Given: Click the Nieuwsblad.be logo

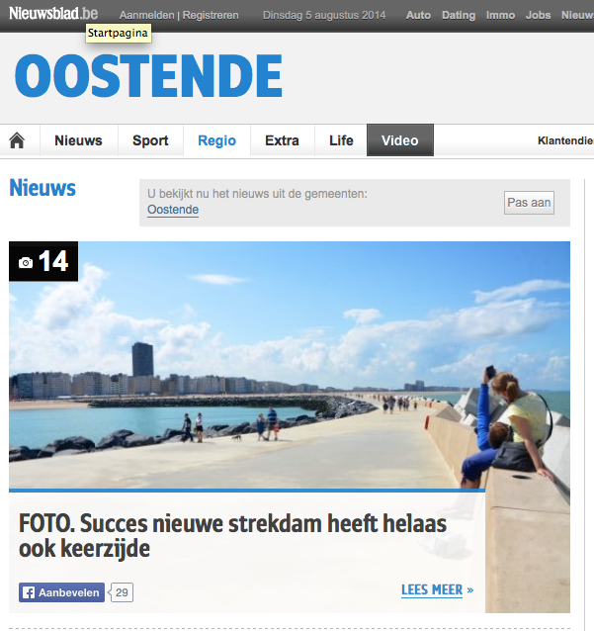Looking at the screenshot, I should 53,14.
